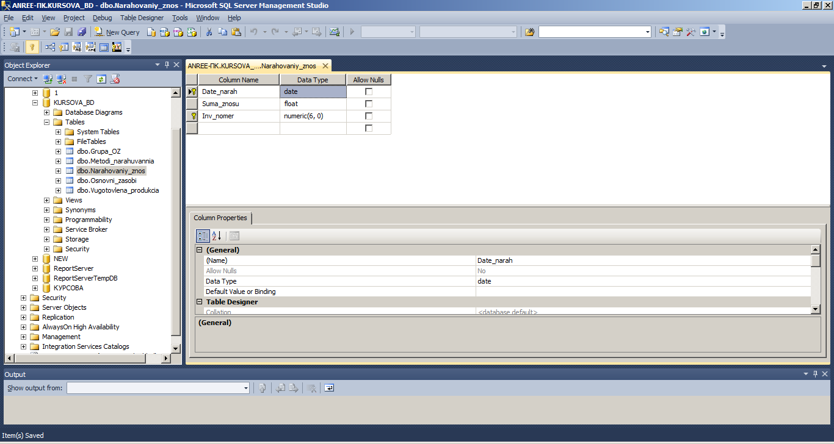This screenshot has height=444, width=834.
Task: Click the Analysis Services XMLA Query icon
Action: 192,32
